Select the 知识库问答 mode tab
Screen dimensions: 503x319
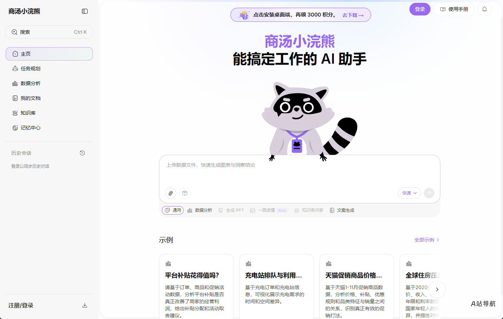(309, 210)
